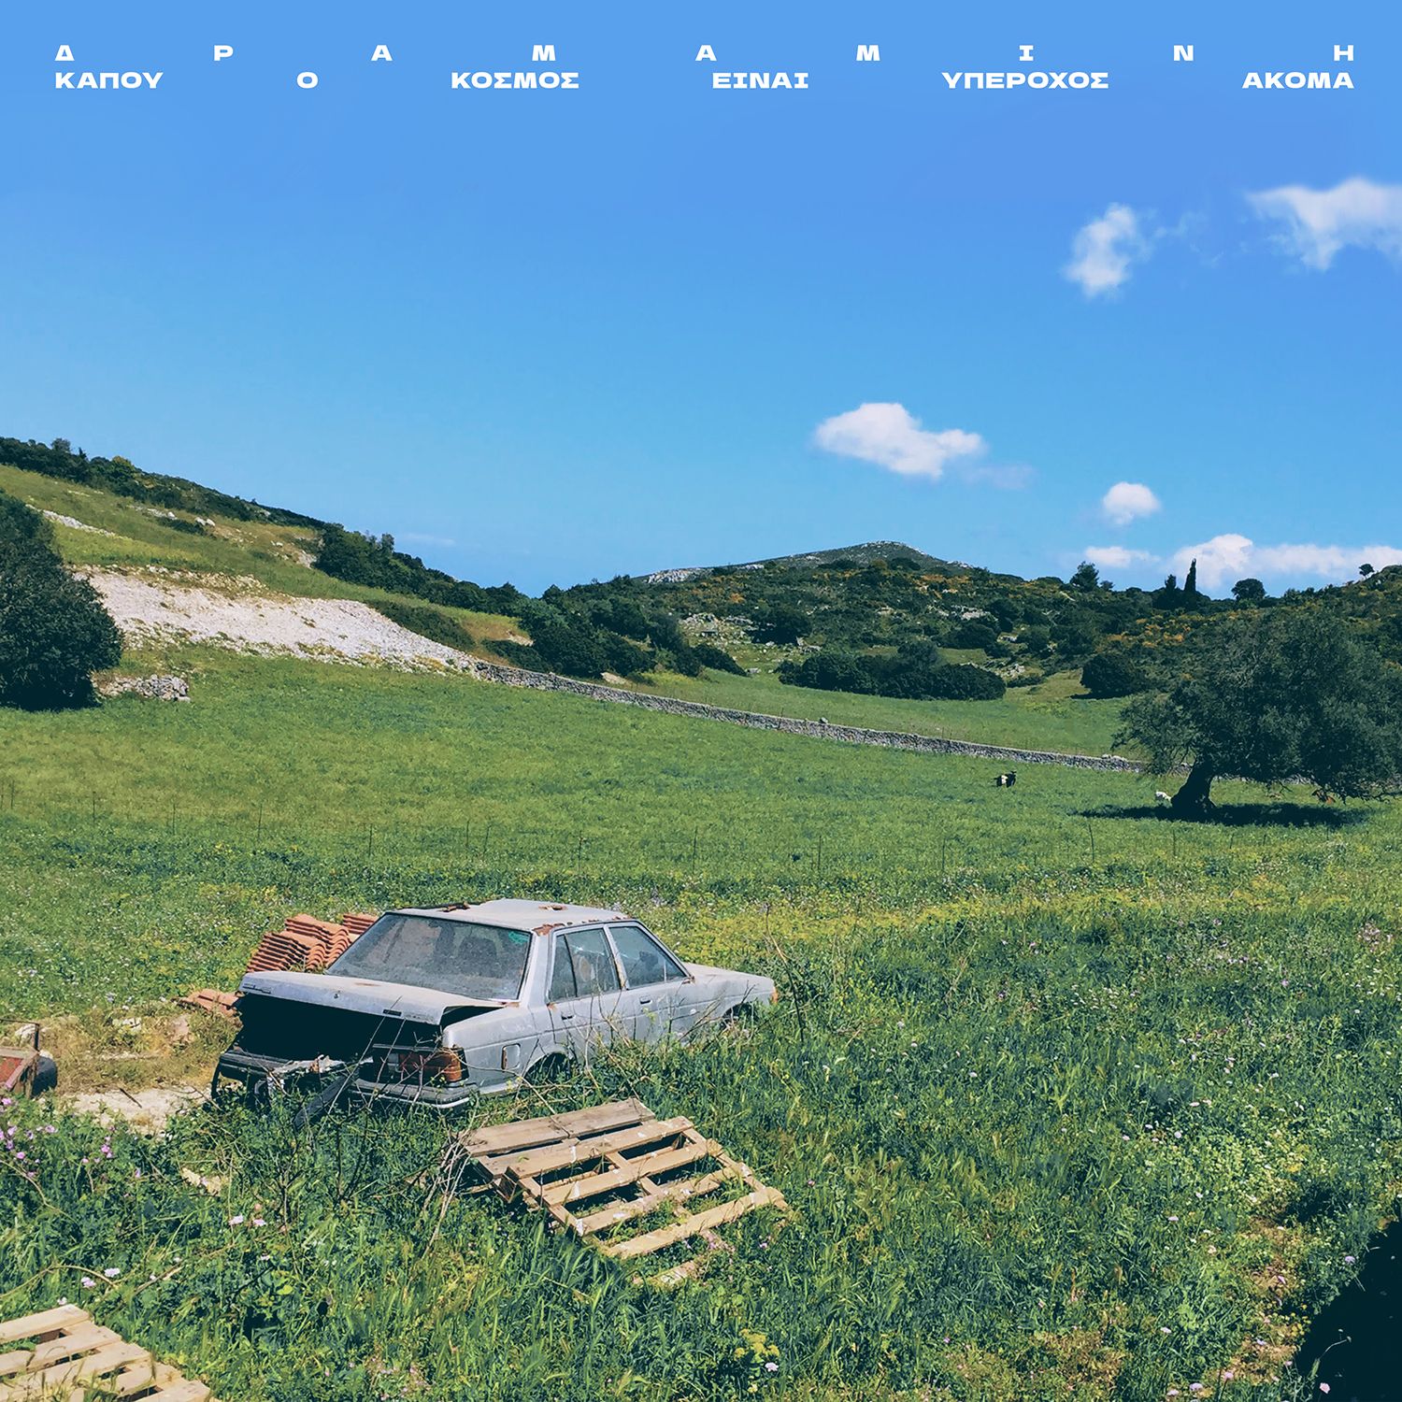This screenshot has width=1402, height=1402.
Task: Click the word ΕΙΝΑΙ in the title
Action: [x=759, y=80]
